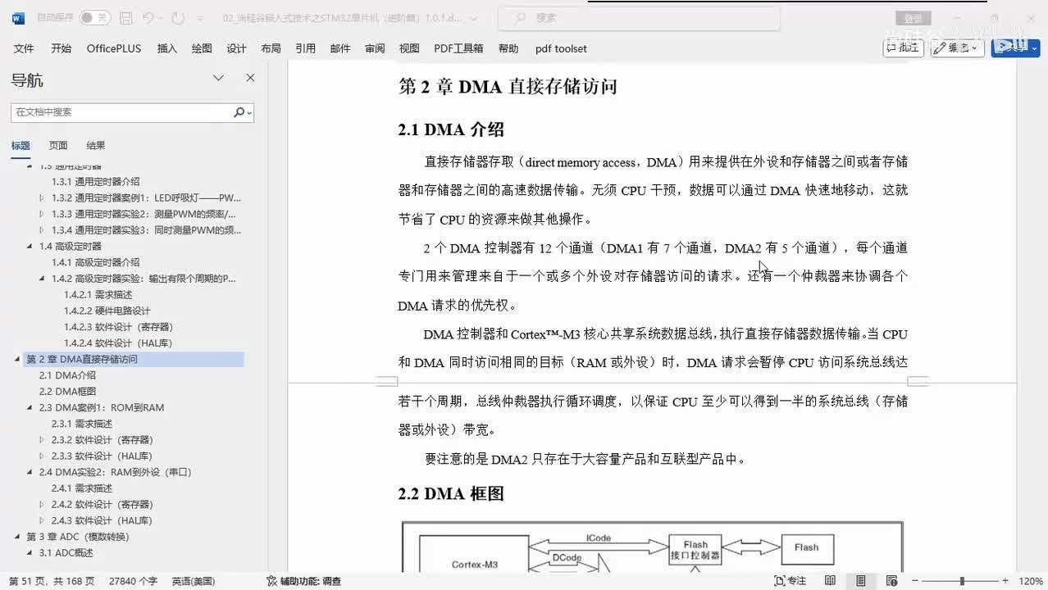This screenshot has width=1048, height=590.
Task: Go to heading 2.4.1 需求描述
Action: [81, 488]
